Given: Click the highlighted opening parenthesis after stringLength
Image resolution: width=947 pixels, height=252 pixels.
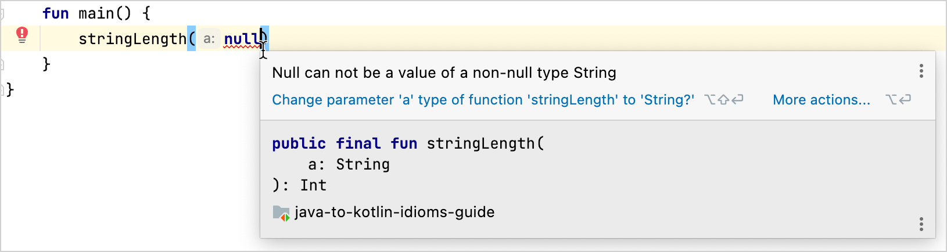Looking at the screenshot, I should coord(191,39).
